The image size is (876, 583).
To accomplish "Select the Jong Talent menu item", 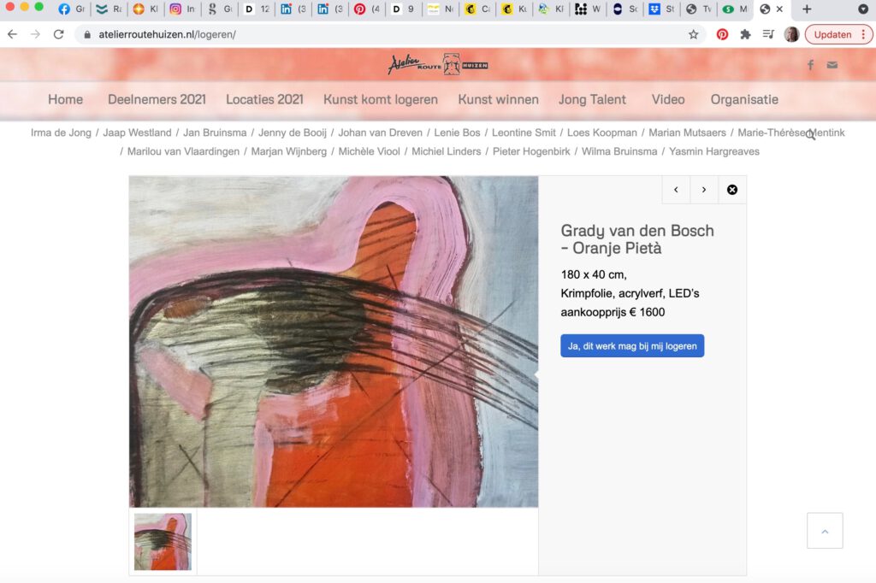I will click(592, 99).
